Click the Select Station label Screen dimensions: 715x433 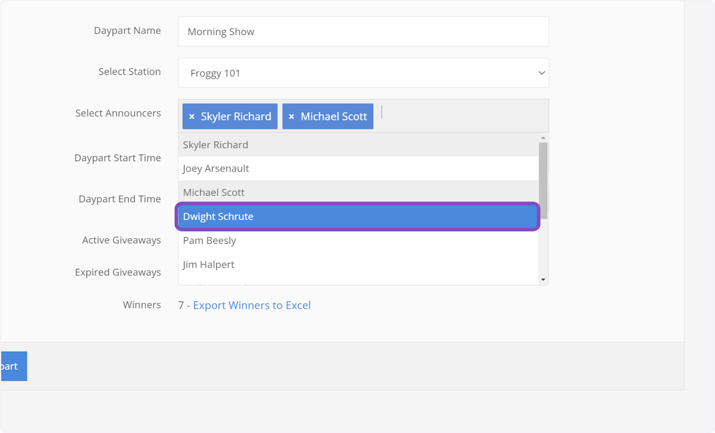click(129, 71)
